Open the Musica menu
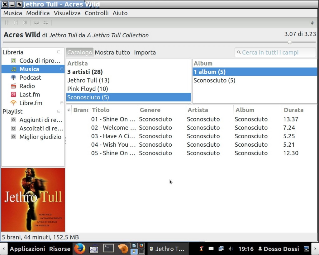This screenshot has width=319, height=255. 12,13
